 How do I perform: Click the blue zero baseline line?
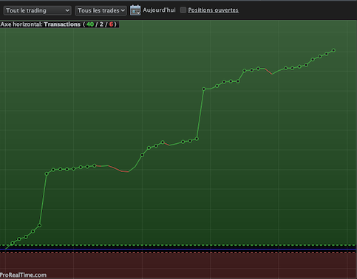(x=178, y=249)
